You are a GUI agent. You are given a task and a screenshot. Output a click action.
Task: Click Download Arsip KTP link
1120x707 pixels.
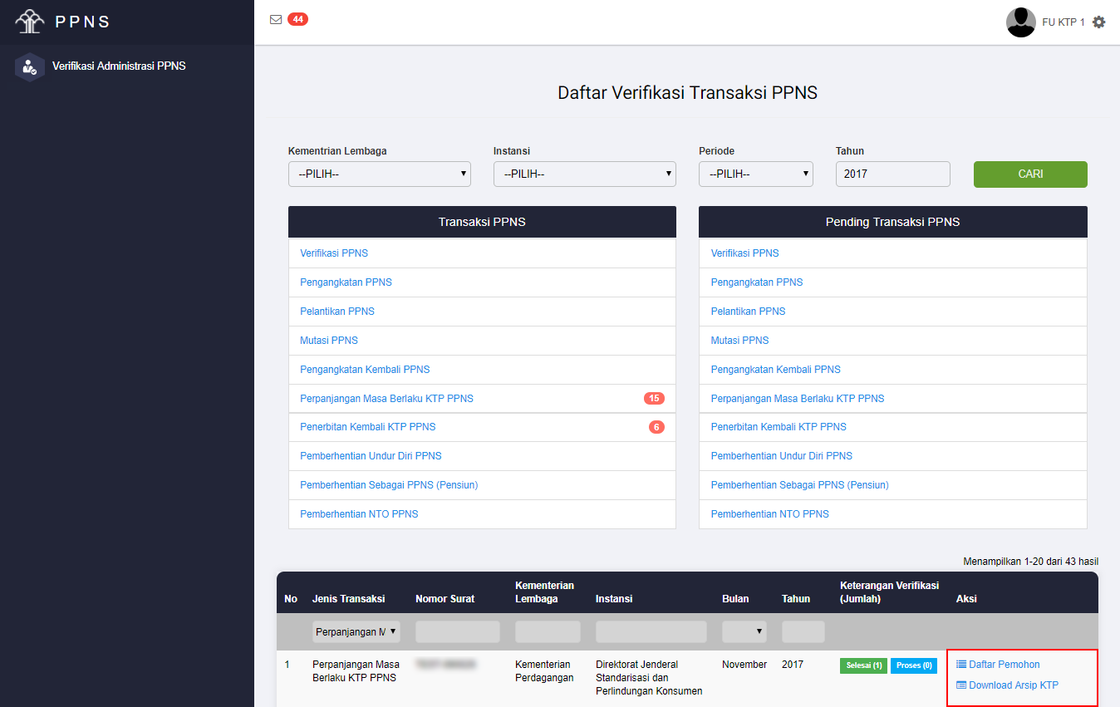coord(1013,685)
